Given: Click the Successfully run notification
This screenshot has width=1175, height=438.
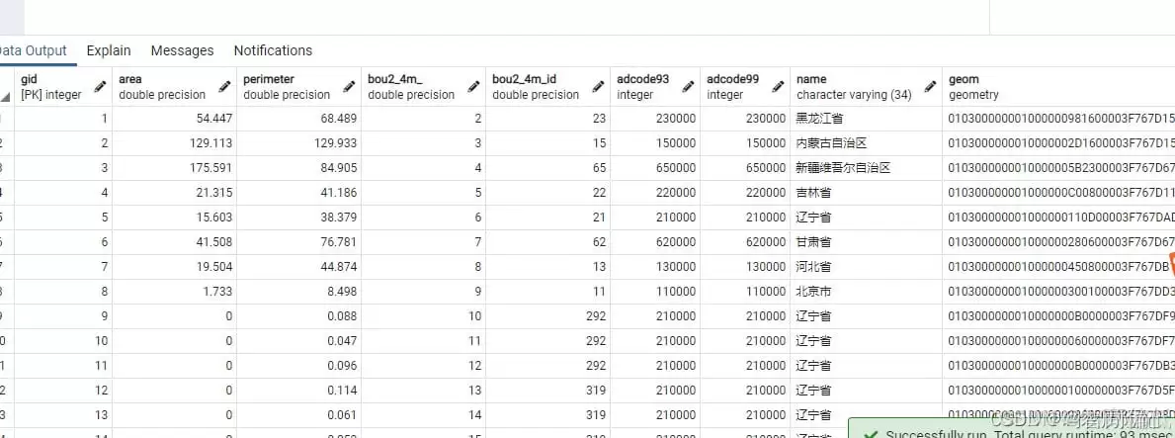Looking at the screenshot, I should pos(1012,429).
